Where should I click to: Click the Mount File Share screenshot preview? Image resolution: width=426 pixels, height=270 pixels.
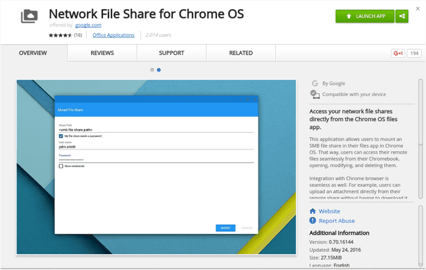click(x=156, y=167)
